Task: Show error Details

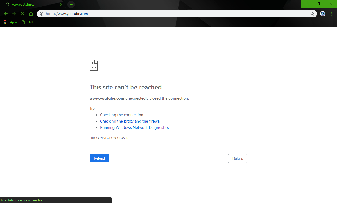Action: [x=238, y=158]
